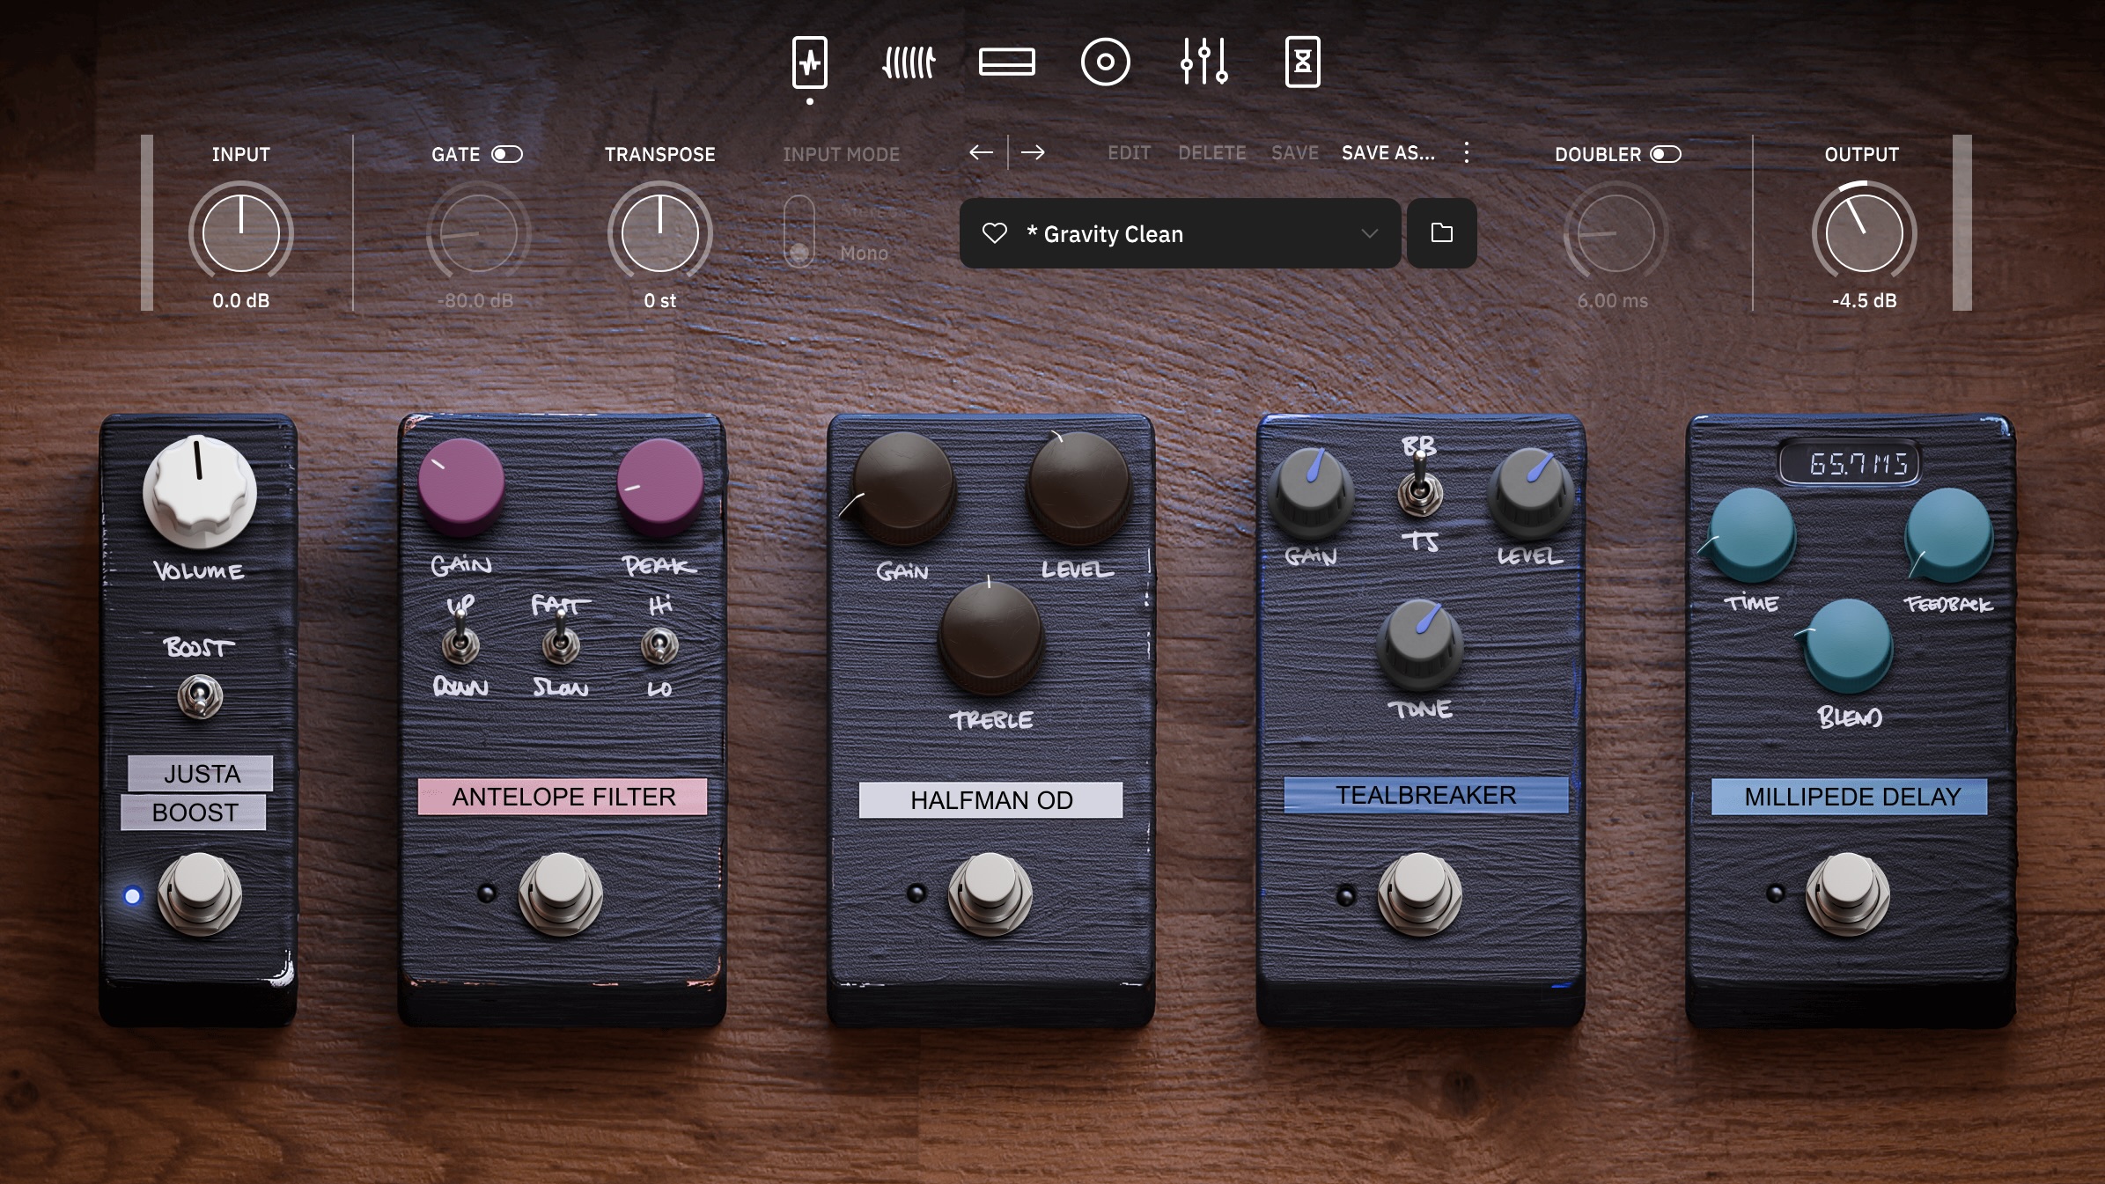Enable the Gate toggle switch

click(x=506, y=154)
